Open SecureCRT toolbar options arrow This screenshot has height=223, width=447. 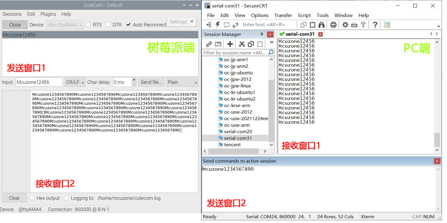coord(439,26)
